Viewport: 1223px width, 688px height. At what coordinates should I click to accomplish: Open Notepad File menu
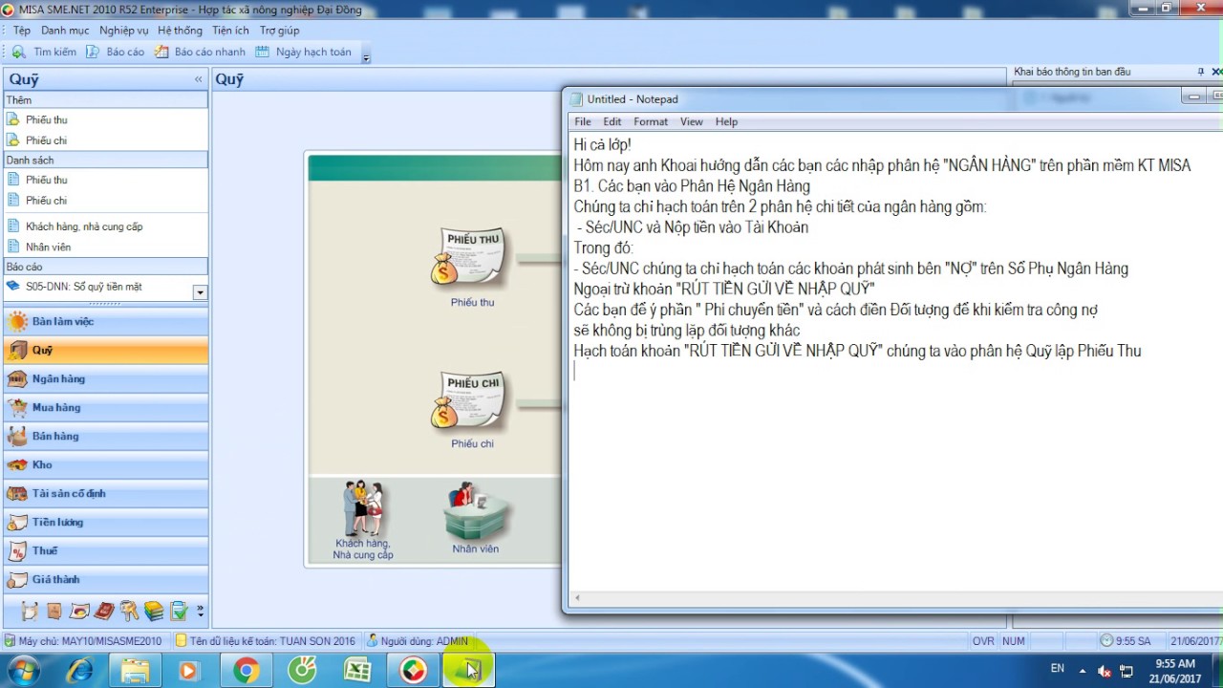(583, 121)
